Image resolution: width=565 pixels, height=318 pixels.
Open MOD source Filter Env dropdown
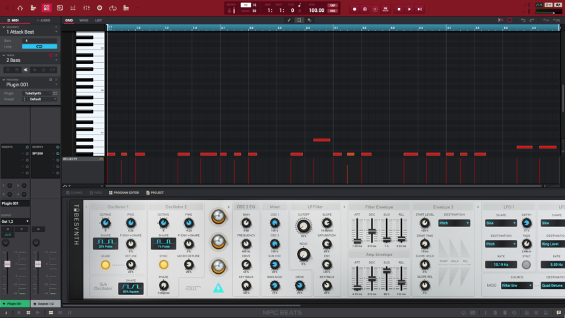tap(517, 286)
